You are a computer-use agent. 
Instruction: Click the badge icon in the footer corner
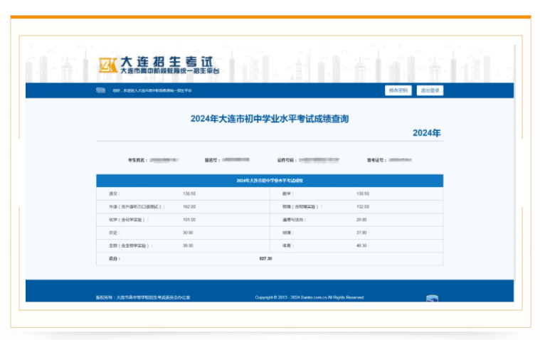[x=432, y=299]
